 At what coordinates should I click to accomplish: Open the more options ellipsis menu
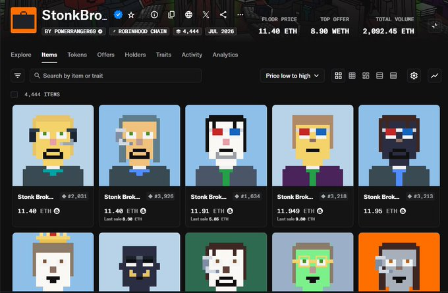coord(240,14)
